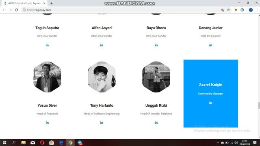Image resolution: width=260 pixels, height=146 pixels.
Task: Click the Unggah Rizki name
Action: point(156,105)
